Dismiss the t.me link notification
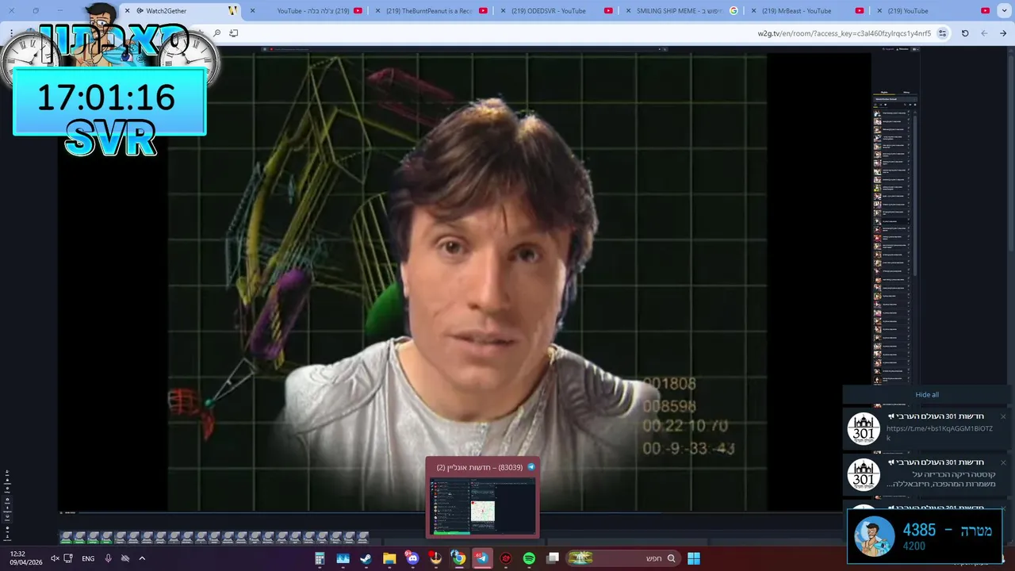The height and width of the screenshot is (571, 1015). click(1002, 416)
